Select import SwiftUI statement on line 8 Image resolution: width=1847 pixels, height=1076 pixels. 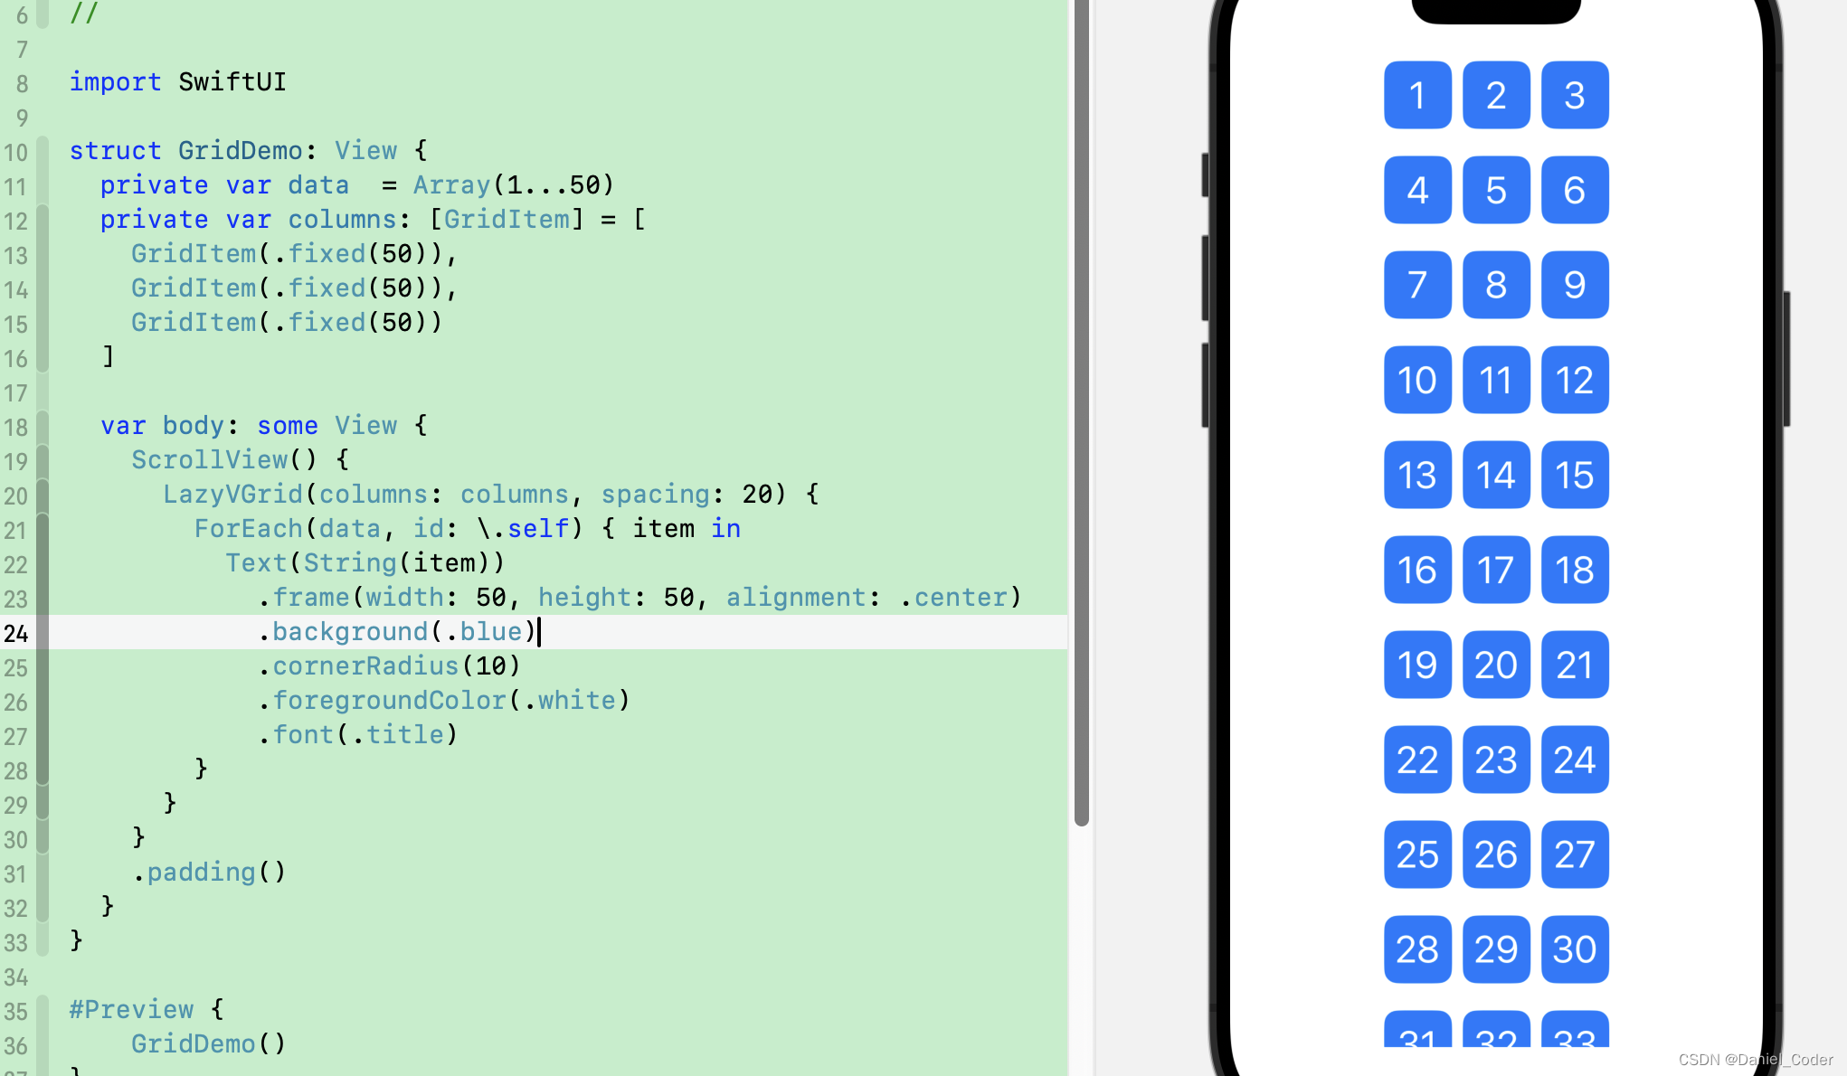176,82
